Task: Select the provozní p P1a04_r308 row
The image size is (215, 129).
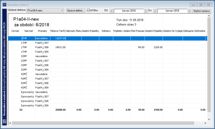Action: coord(107,101)
